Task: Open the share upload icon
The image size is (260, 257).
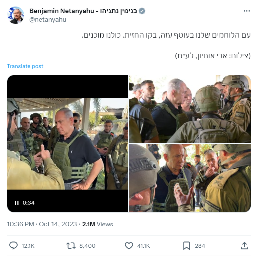Action: pyautogui.click(x=244, y=246)
